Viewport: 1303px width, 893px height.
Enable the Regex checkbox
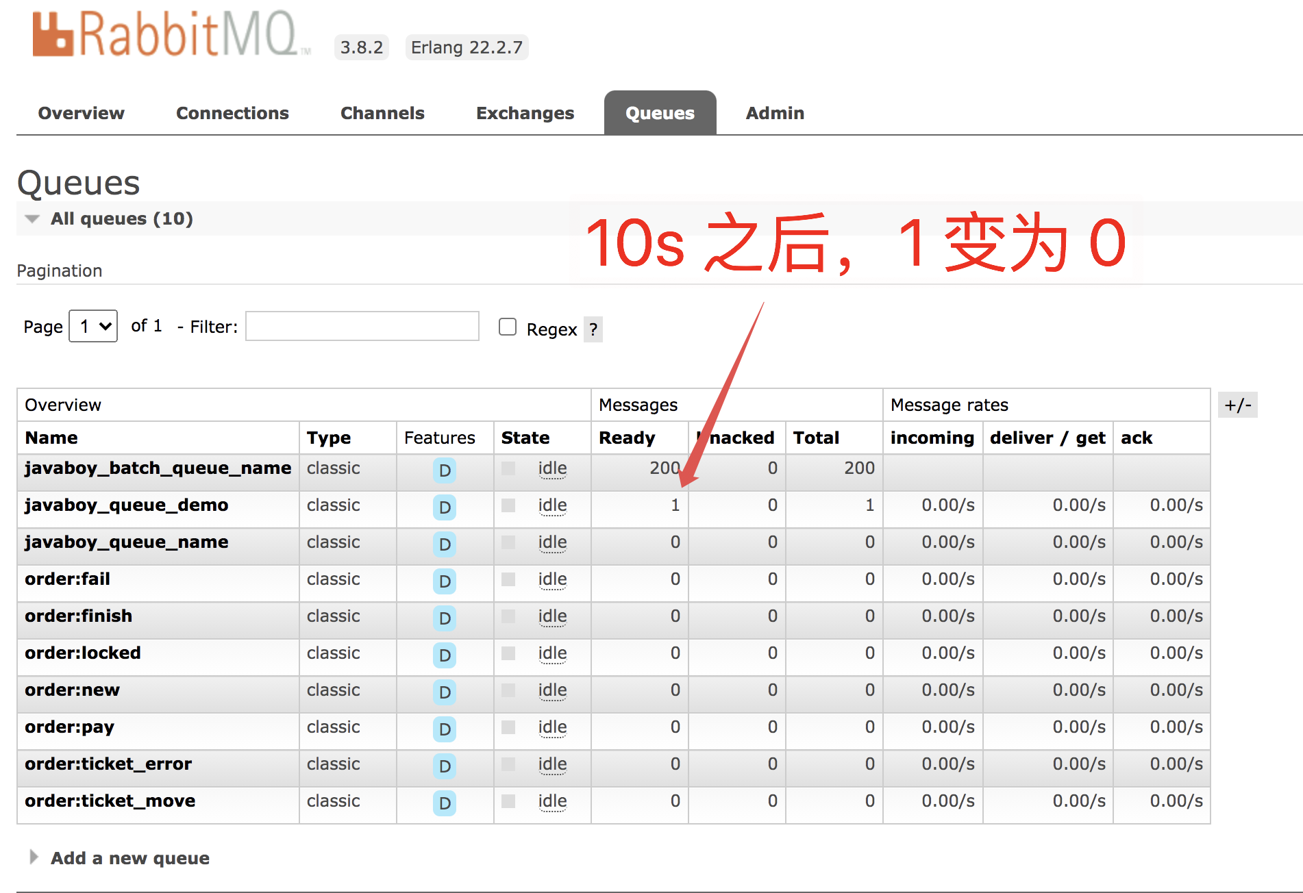[x=507, y=327]
